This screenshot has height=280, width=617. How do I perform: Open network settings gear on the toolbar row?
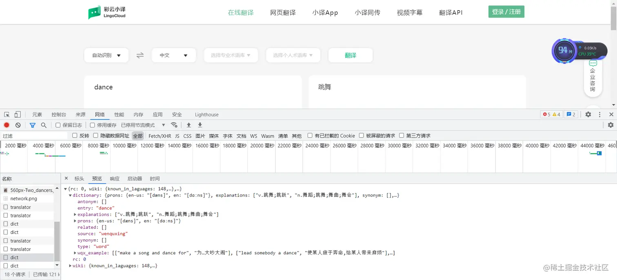pos(610,125)
